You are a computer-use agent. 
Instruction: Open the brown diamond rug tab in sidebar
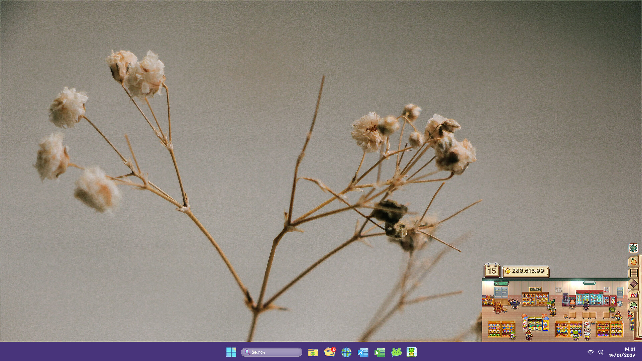click(x=633, y=284)
